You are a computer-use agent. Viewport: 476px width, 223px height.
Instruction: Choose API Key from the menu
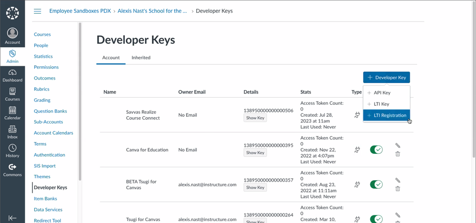[386, 93]
